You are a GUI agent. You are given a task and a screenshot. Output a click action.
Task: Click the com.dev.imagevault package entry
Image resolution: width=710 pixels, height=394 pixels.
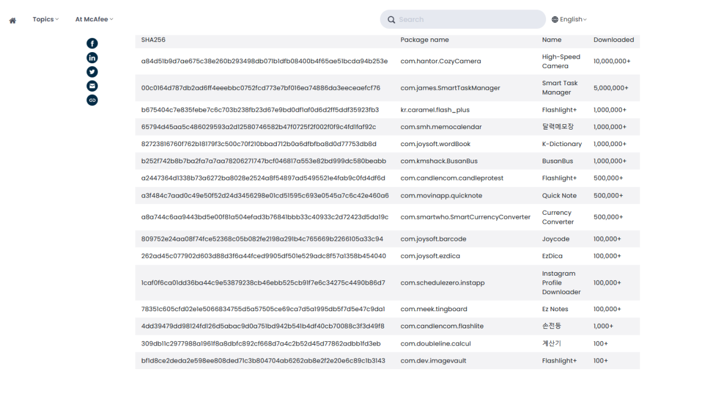[x=433, y=361]
